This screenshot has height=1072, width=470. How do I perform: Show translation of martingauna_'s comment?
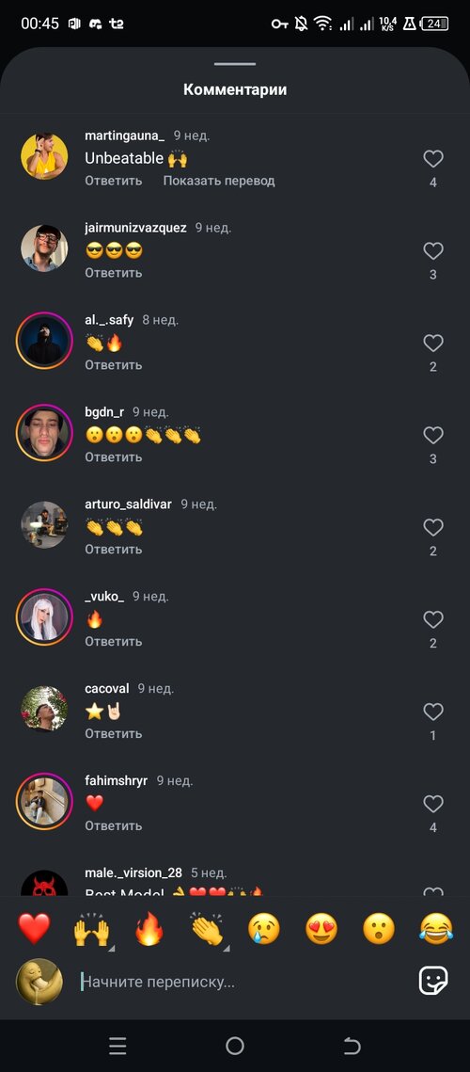coord(219,181)
